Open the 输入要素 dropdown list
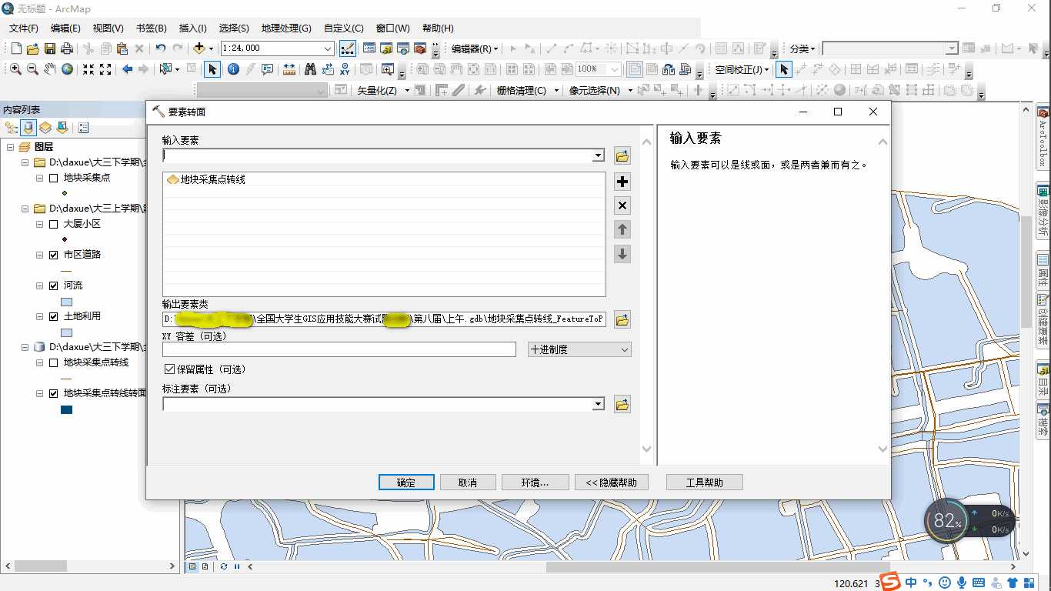1051x591 pixels. pos(598,156)
